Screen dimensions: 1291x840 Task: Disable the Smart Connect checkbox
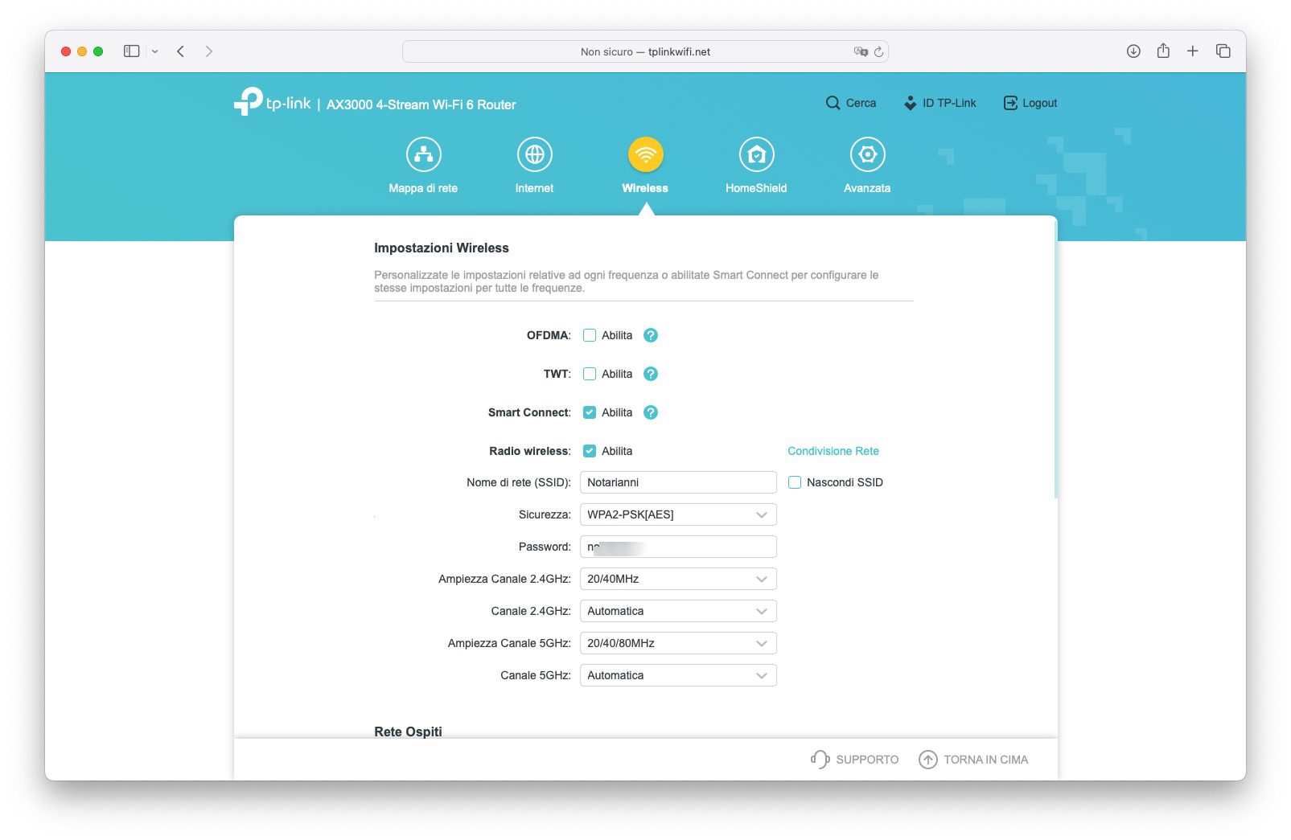tap(590, 412)
